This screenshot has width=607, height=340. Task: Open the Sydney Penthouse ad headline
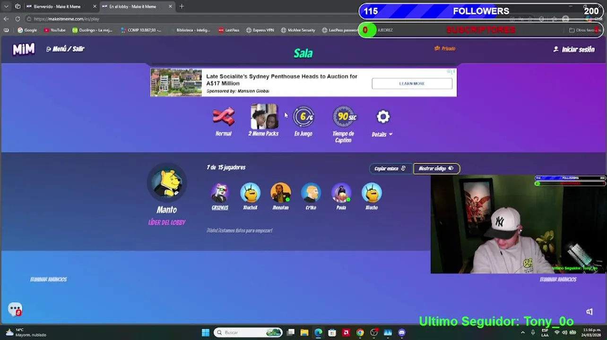click(x=282, y=79)
